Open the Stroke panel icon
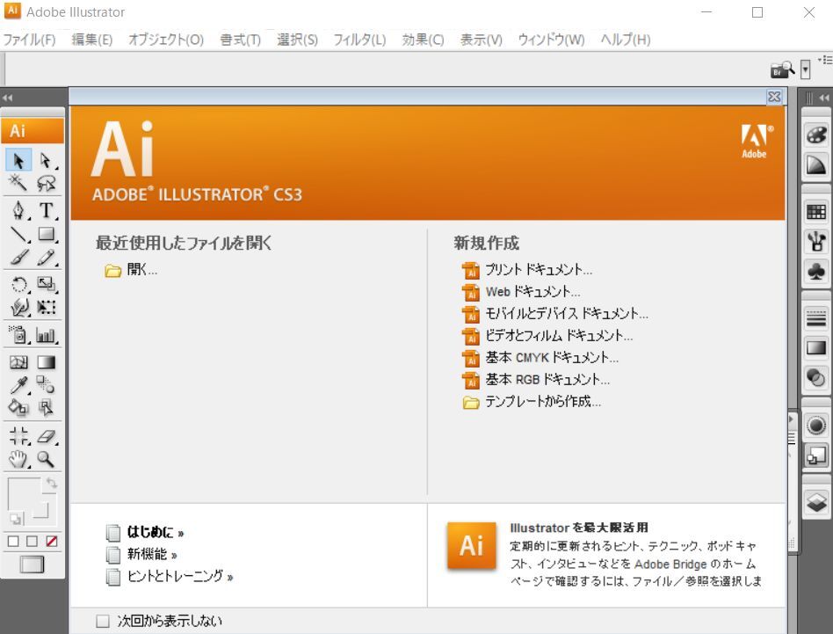This screenshot has width=833, height=634. click(x=816, y=318)
